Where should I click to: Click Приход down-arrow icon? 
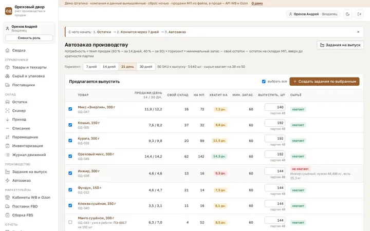(x=8, y=120)
